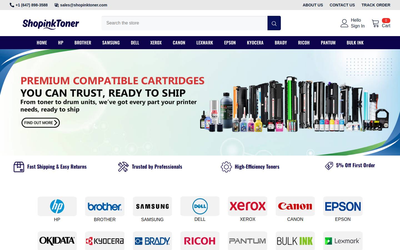Open the KYOCERA menu item
The height and width of the screenshot is (250, 400).
[x=255, y=42]
